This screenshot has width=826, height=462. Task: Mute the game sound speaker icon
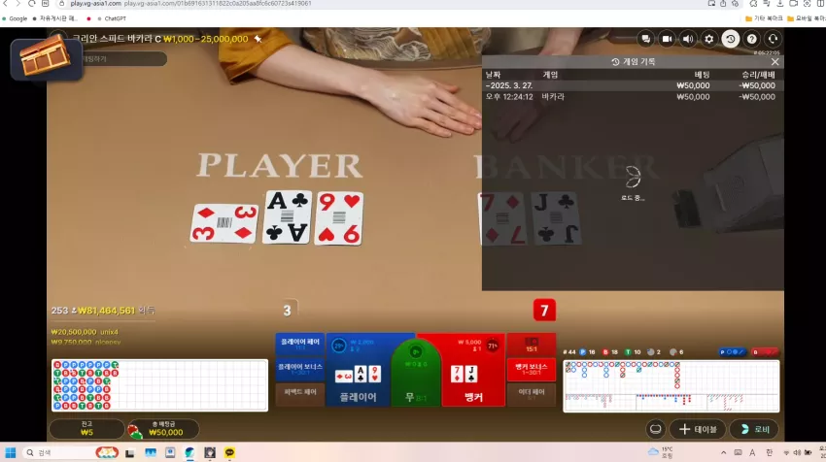point(688,39)
